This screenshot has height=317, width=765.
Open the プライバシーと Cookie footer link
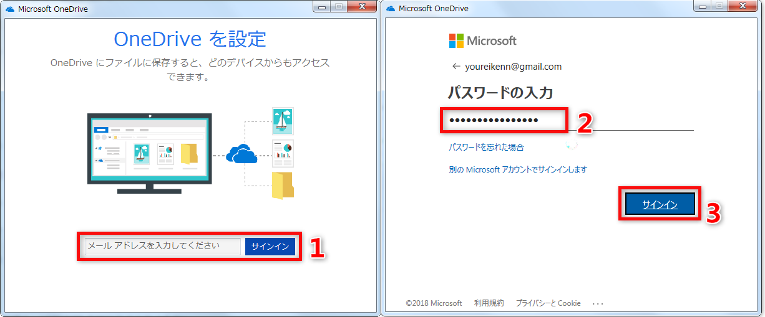548,303
